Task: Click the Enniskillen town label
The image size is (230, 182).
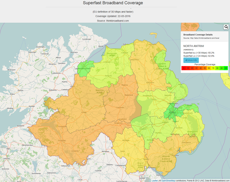Action: (62, 141)
